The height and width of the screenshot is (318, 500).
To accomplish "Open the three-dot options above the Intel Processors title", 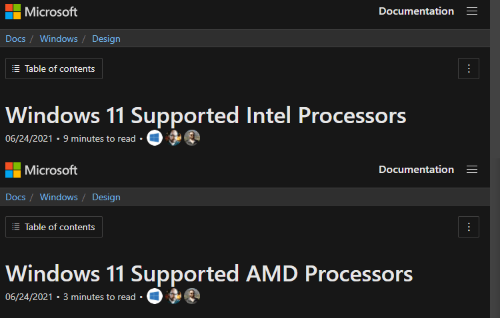I will (469, 69).
